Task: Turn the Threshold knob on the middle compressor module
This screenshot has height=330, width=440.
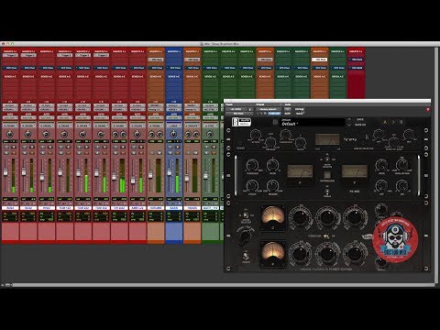Action: [252, 165]
